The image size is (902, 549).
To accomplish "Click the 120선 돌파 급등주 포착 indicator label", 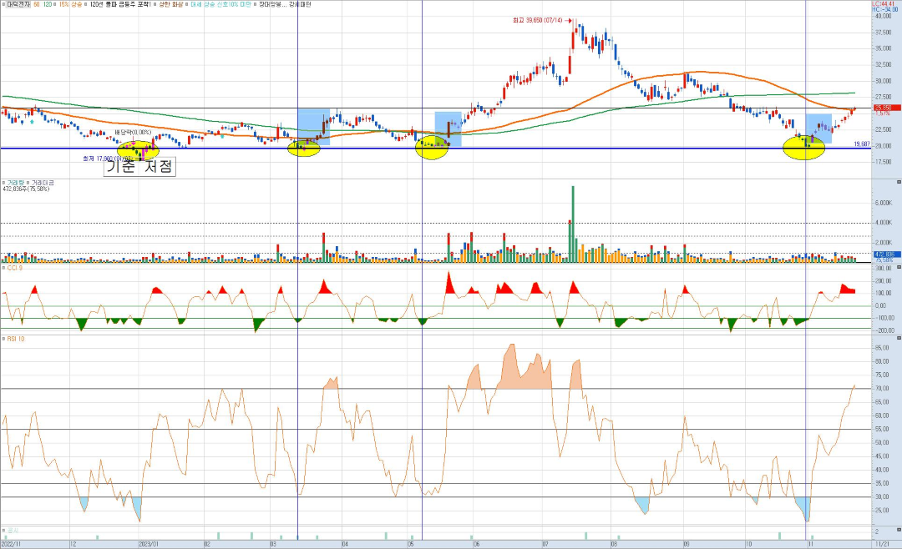I will point(119,4).
